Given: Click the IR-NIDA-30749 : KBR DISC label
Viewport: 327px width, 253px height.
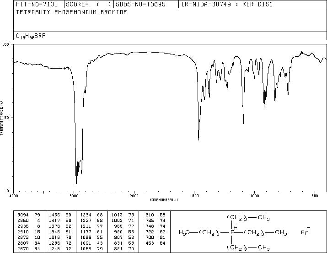Looking at the screenshot, I should click(x=227, y=4).
